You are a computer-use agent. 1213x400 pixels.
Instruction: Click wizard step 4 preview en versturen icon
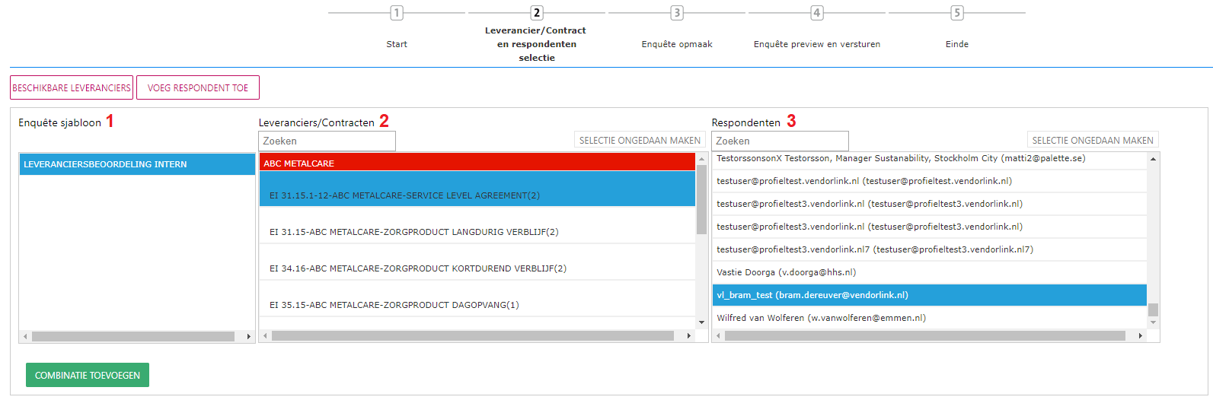pos(817,13)
